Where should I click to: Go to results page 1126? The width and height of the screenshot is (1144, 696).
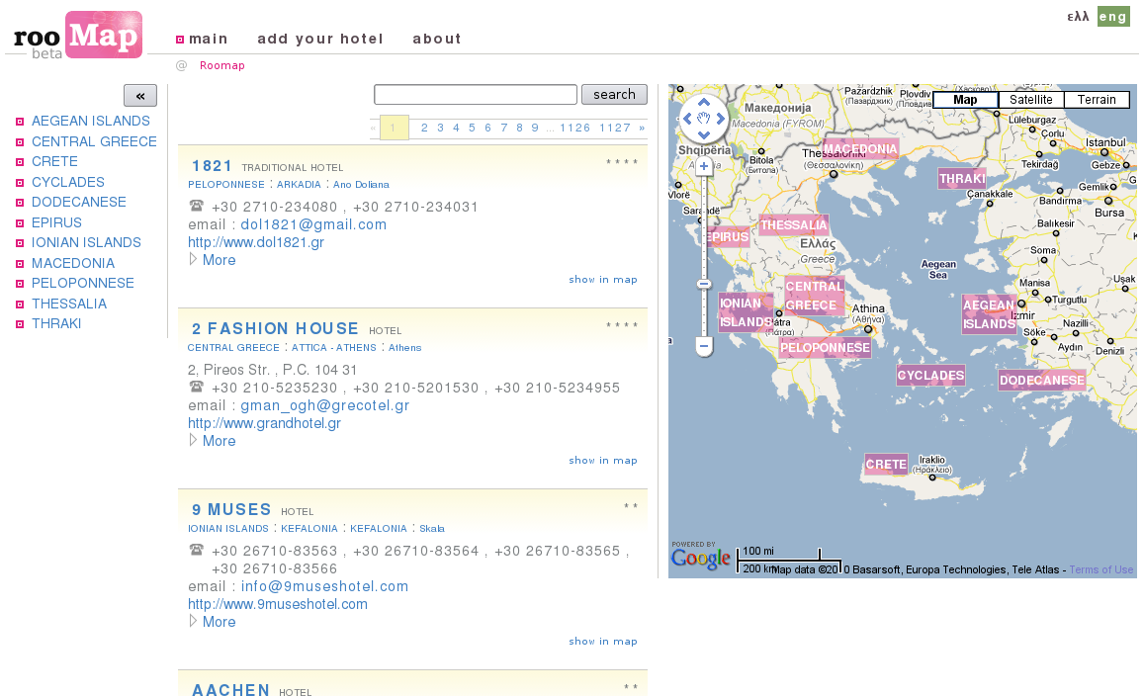coord(574,128)
